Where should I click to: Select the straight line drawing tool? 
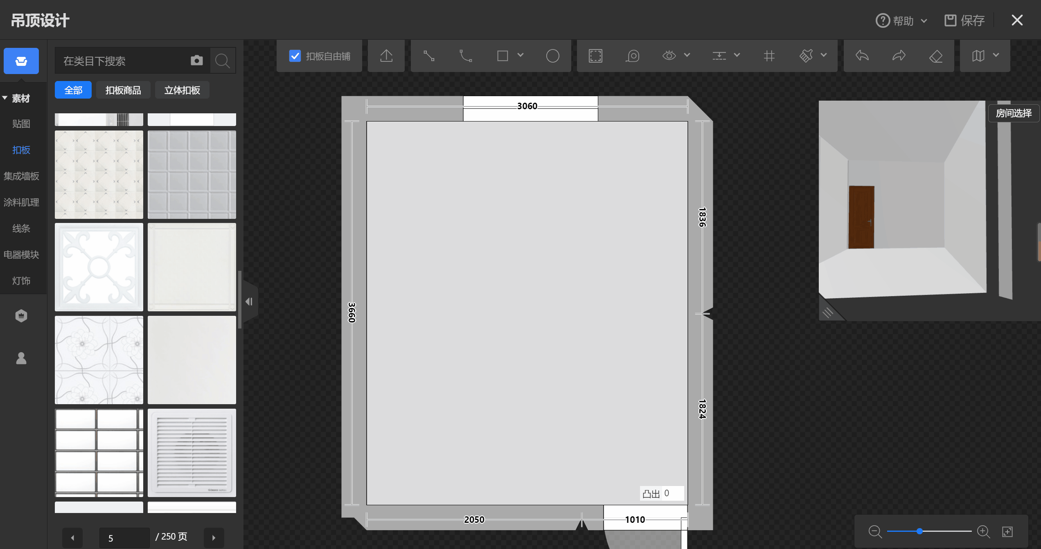(x=429, y=56)
